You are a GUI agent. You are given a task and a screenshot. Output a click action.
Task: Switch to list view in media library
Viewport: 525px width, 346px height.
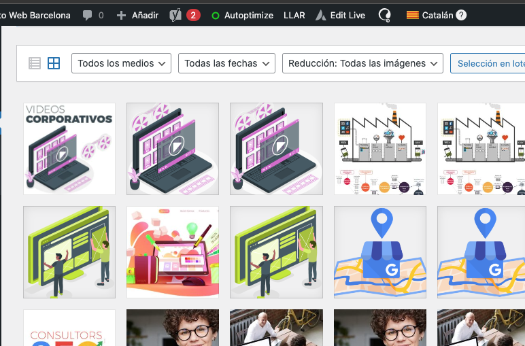tap(35, 63)
